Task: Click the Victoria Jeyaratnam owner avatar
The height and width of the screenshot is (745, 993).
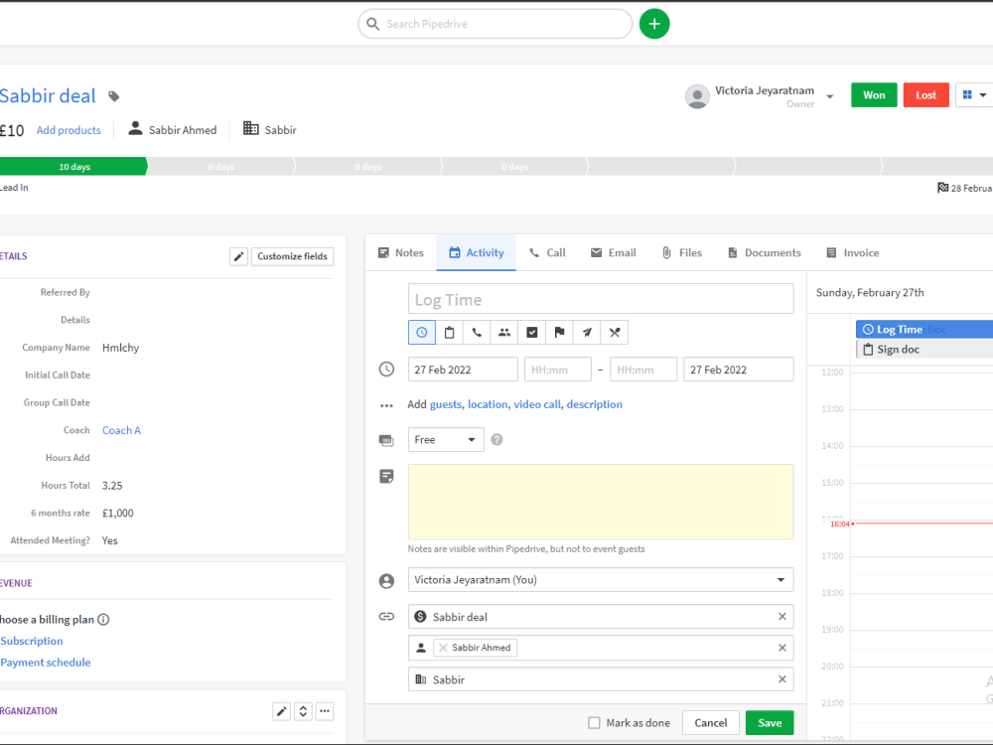Action: click(x=697, y=96)
